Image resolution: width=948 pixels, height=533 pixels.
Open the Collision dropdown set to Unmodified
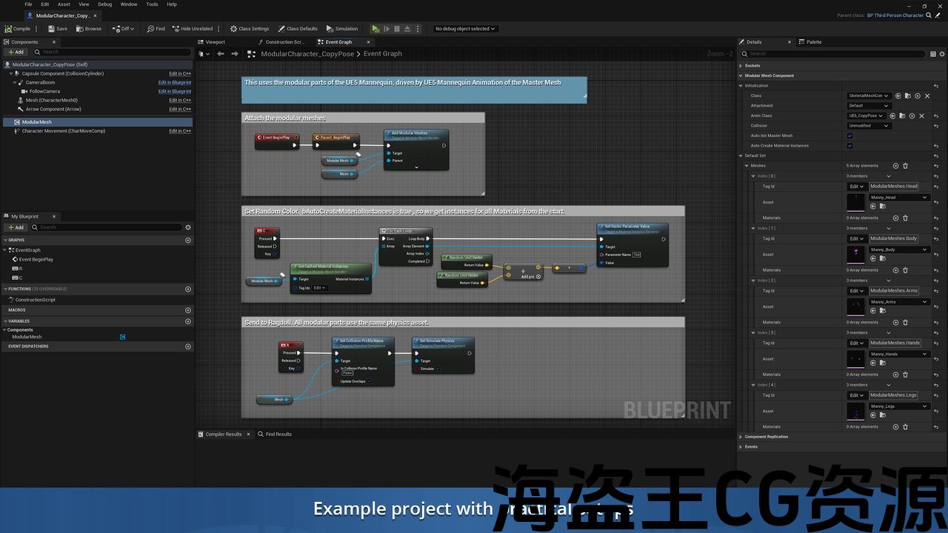[869, 126]
